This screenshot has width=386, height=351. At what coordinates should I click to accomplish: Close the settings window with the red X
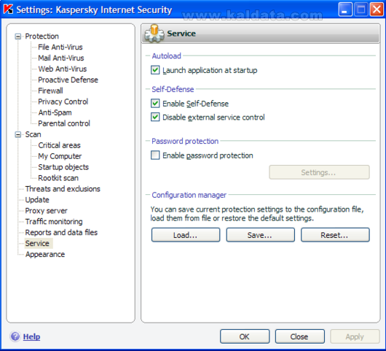pos(377,9)
